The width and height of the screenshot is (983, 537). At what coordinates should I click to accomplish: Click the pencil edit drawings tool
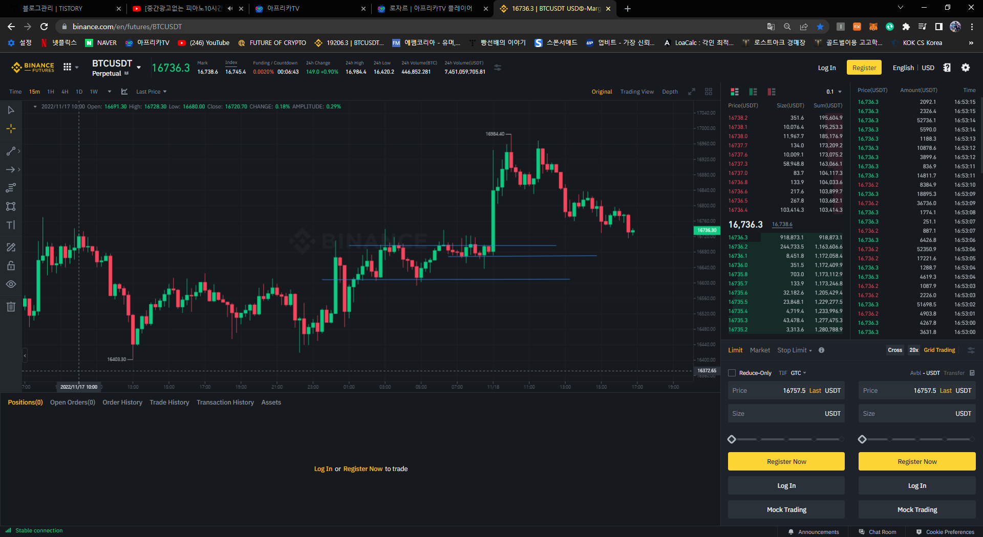click(11, 248)
